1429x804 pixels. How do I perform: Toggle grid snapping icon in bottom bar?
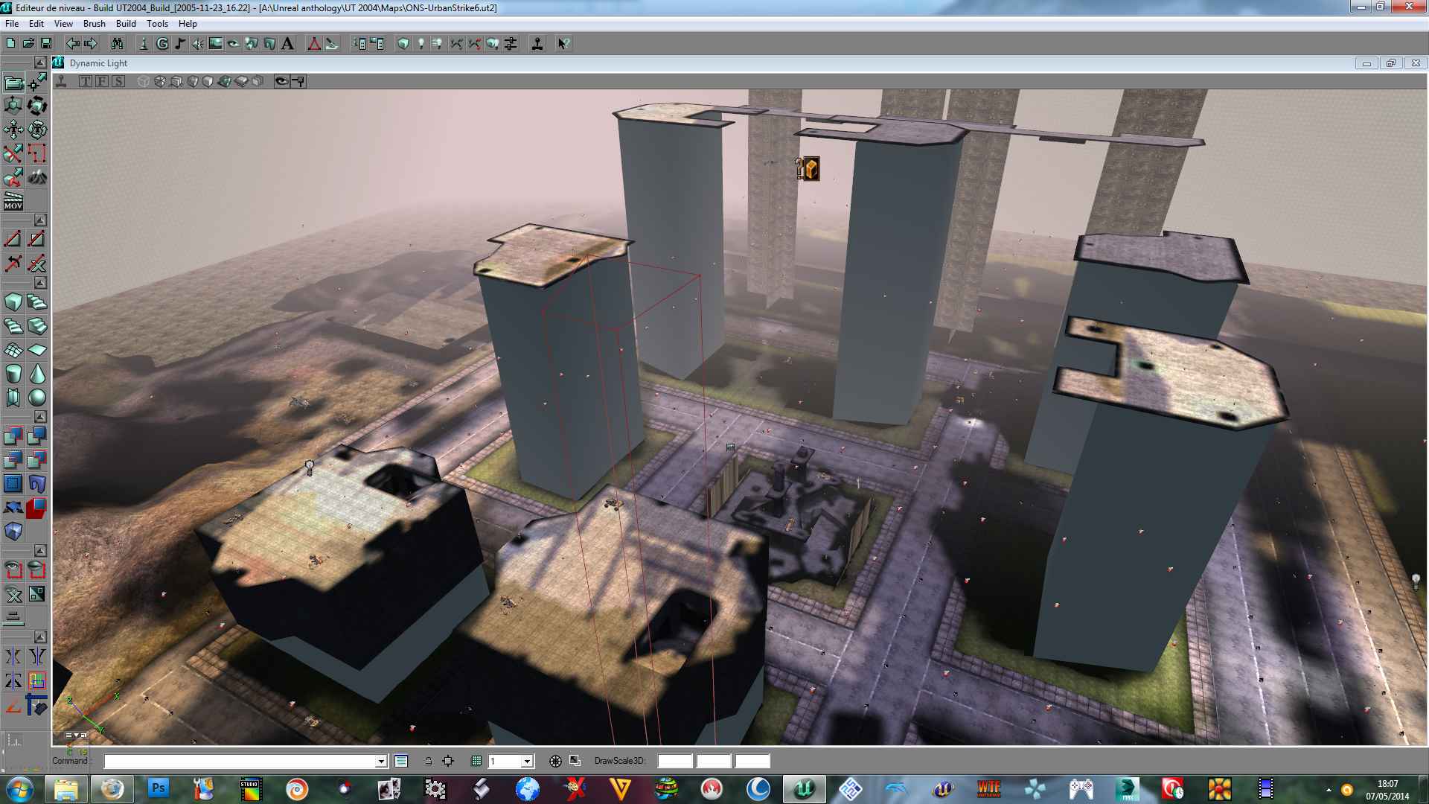coord(476,761)
